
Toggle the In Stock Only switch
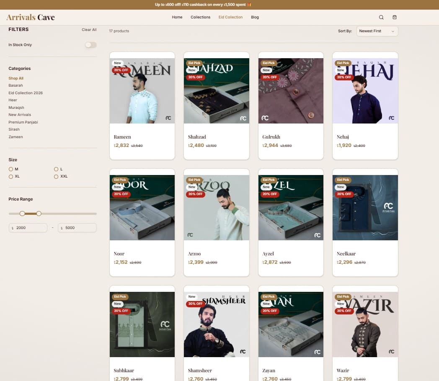point(90,45)
